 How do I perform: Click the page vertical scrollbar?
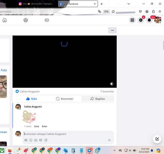(163, 45)
